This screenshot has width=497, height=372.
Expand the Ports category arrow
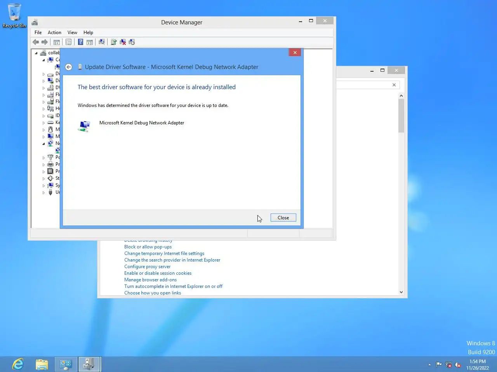(x=43, y=158)
